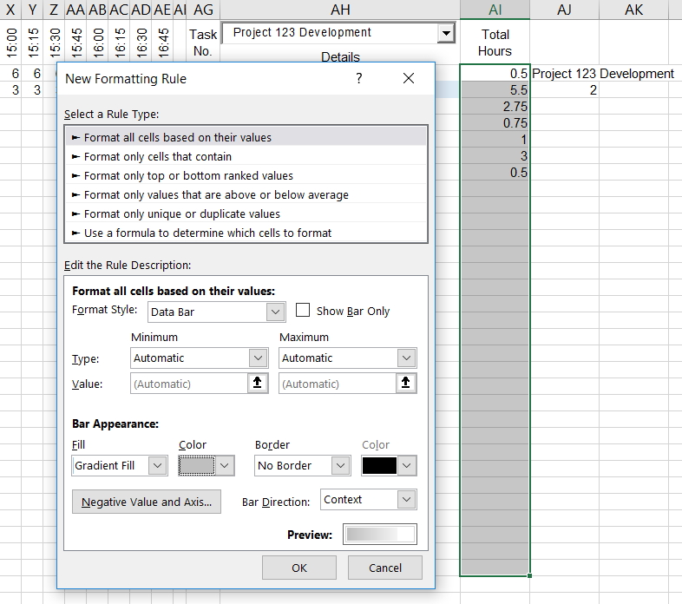Open the Project 123 Development dropdown arrow
Image resolution: width=682 pixels, height=604 pixels.
coord(446,33)
